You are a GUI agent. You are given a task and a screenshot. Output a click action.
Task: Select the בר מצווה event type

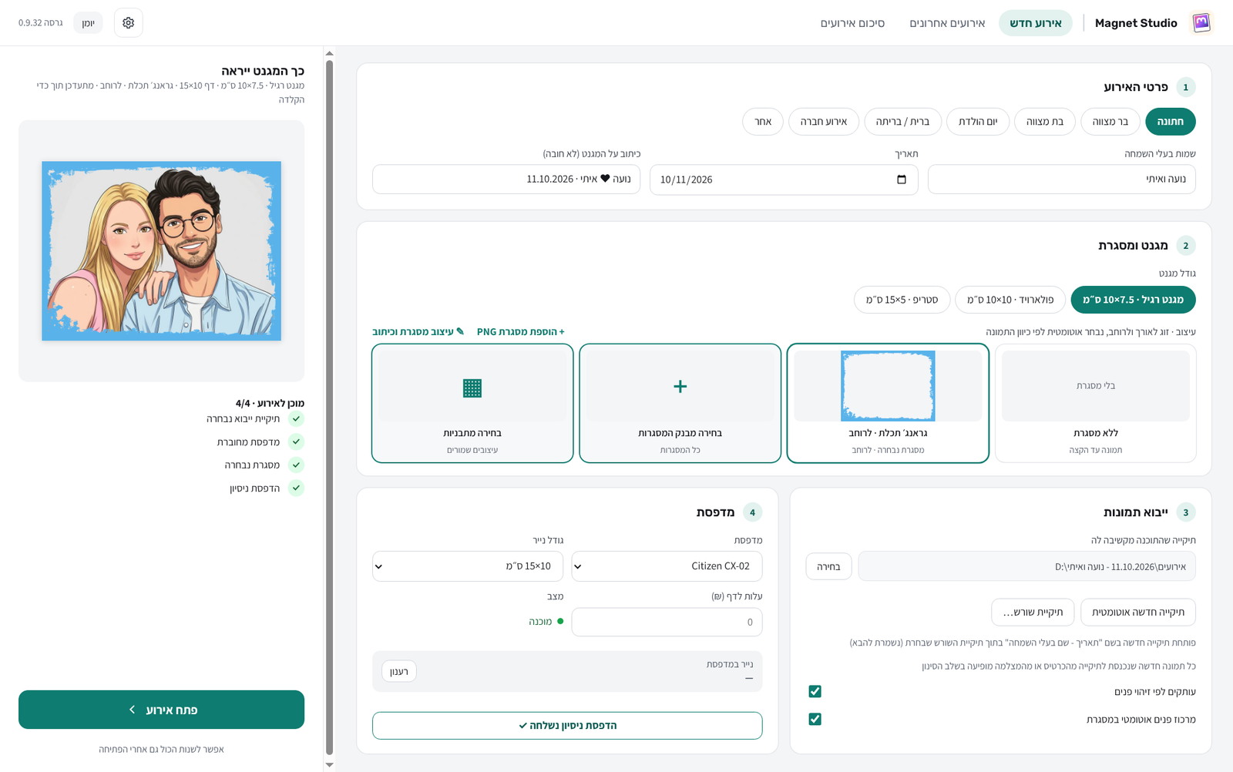1110,122
